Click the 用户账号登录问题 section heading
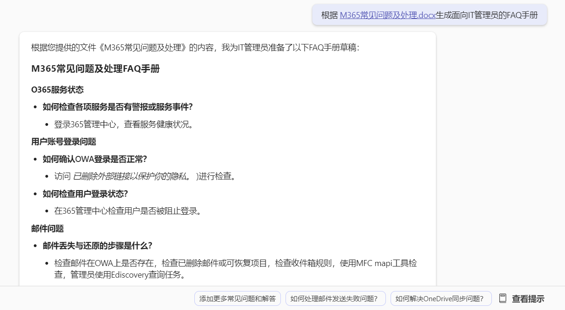The image size is (565, 310). tap(63, 142)
